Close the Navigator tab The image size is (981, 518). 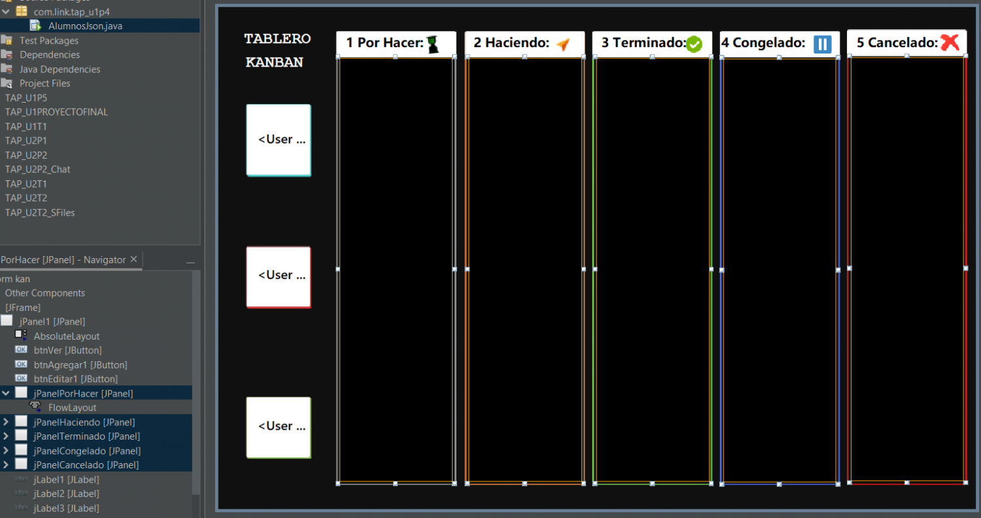point(133,259)
